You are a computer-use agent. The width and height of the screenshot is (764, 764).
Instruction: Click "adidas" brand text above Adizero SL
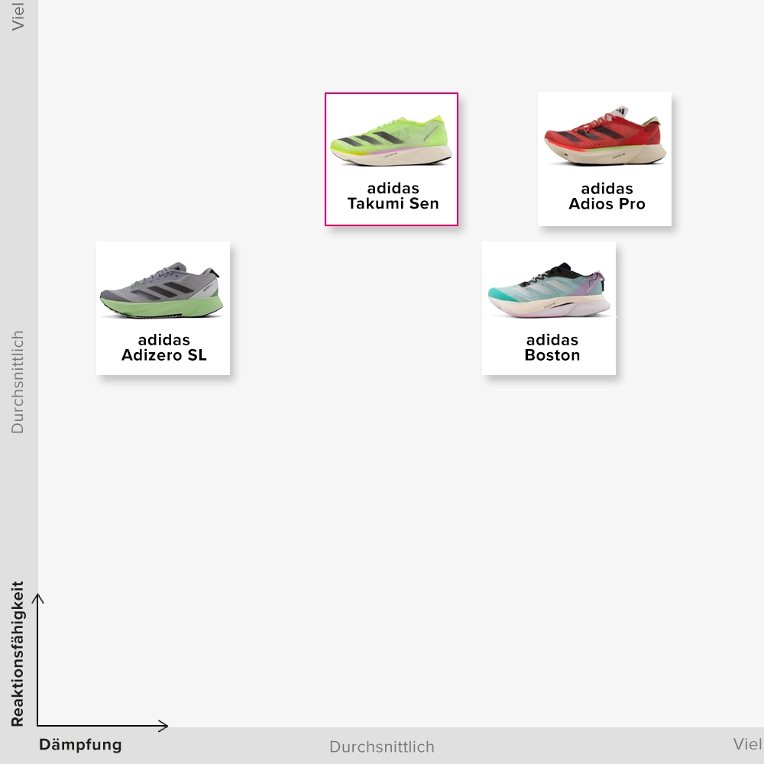163,339
